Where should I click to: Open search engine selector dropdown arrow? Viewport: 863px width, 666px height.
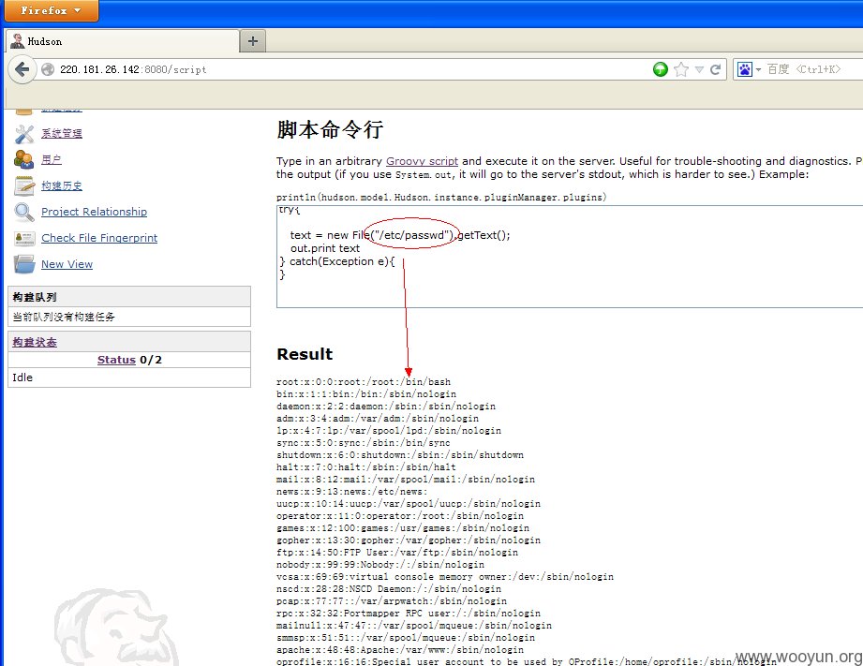coord(758,70)
